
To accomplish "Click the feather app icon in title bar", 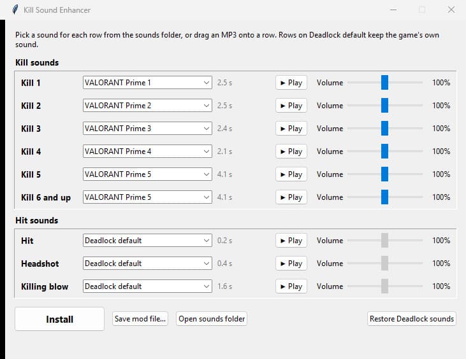I will click(15, 10).
